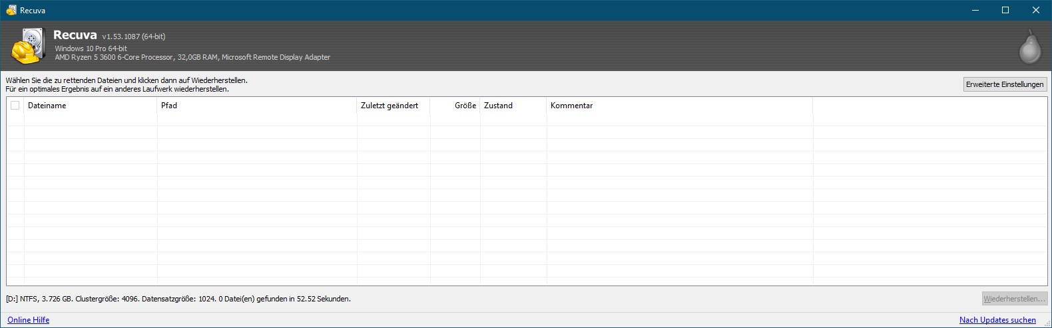
Task: Click the Piriform pear logo
Action: click(x=1029, y=46)
